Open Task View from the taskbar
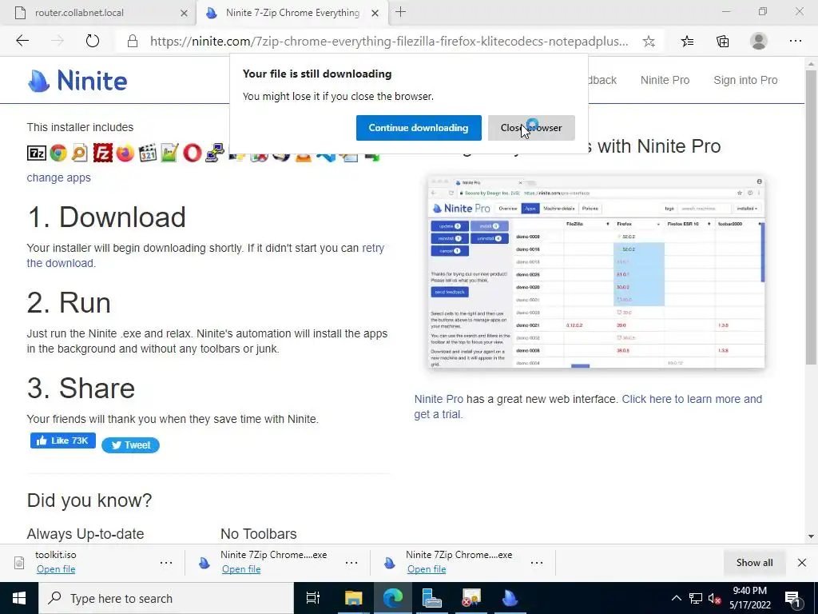The width and height of the screenshot is (818, 614). click(x=313, y=598)
